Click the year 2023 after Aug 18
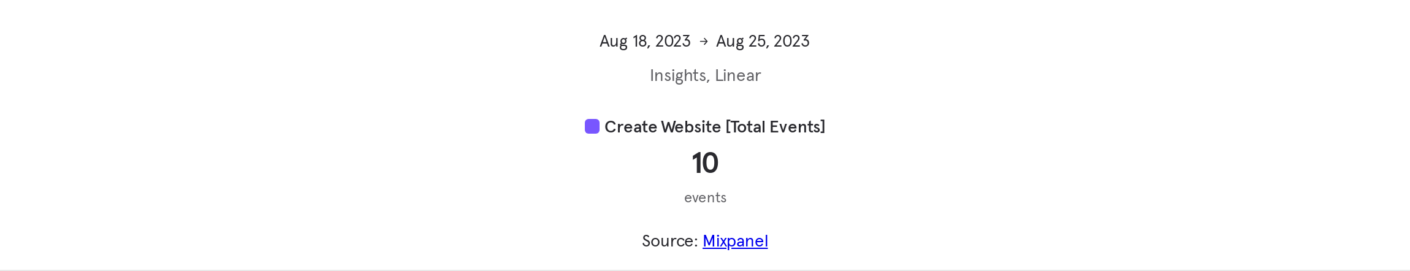 click(673, 41)
